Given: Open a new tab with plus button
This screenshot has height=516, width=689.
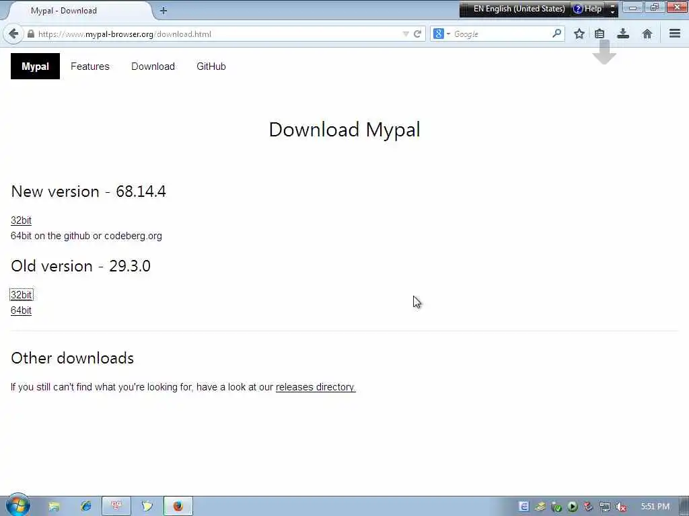Looking at the screenshot, I should coord(163,11).
